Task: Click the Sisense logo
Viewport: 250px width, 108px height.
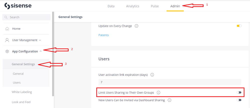Action: pyautogui.click(x=18, y=6)
